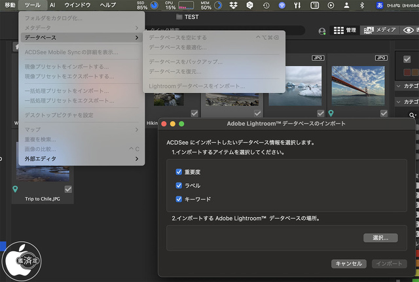Click the blue circular Wi-Fi style icon
This screenshot has width=419, height=282.
tap(282, 5)
